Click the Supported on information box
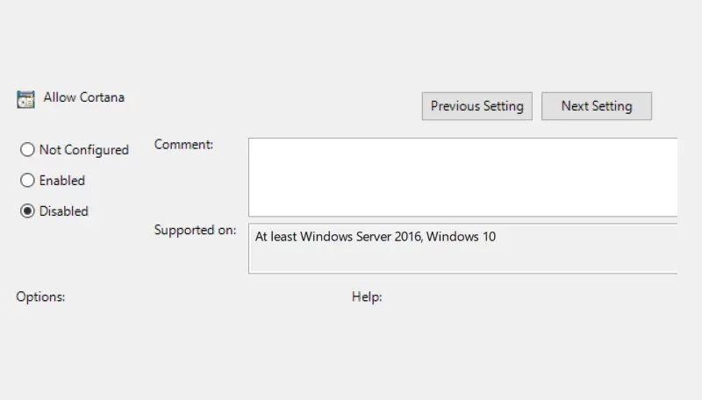 point(463,248)
